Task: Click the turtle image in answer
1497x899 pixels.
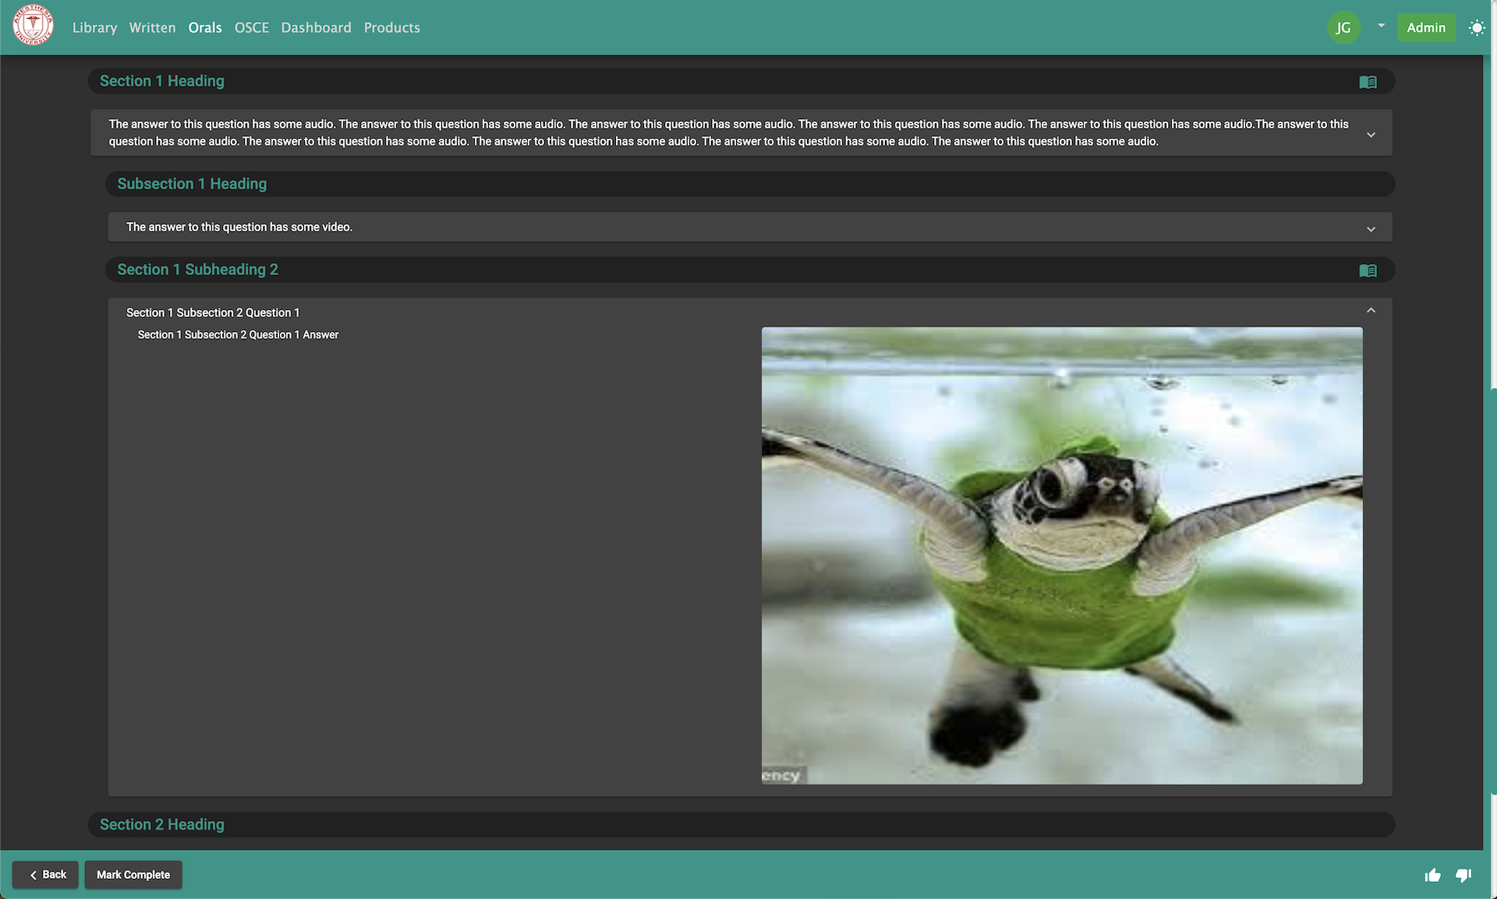Action: coord(1062,555)
